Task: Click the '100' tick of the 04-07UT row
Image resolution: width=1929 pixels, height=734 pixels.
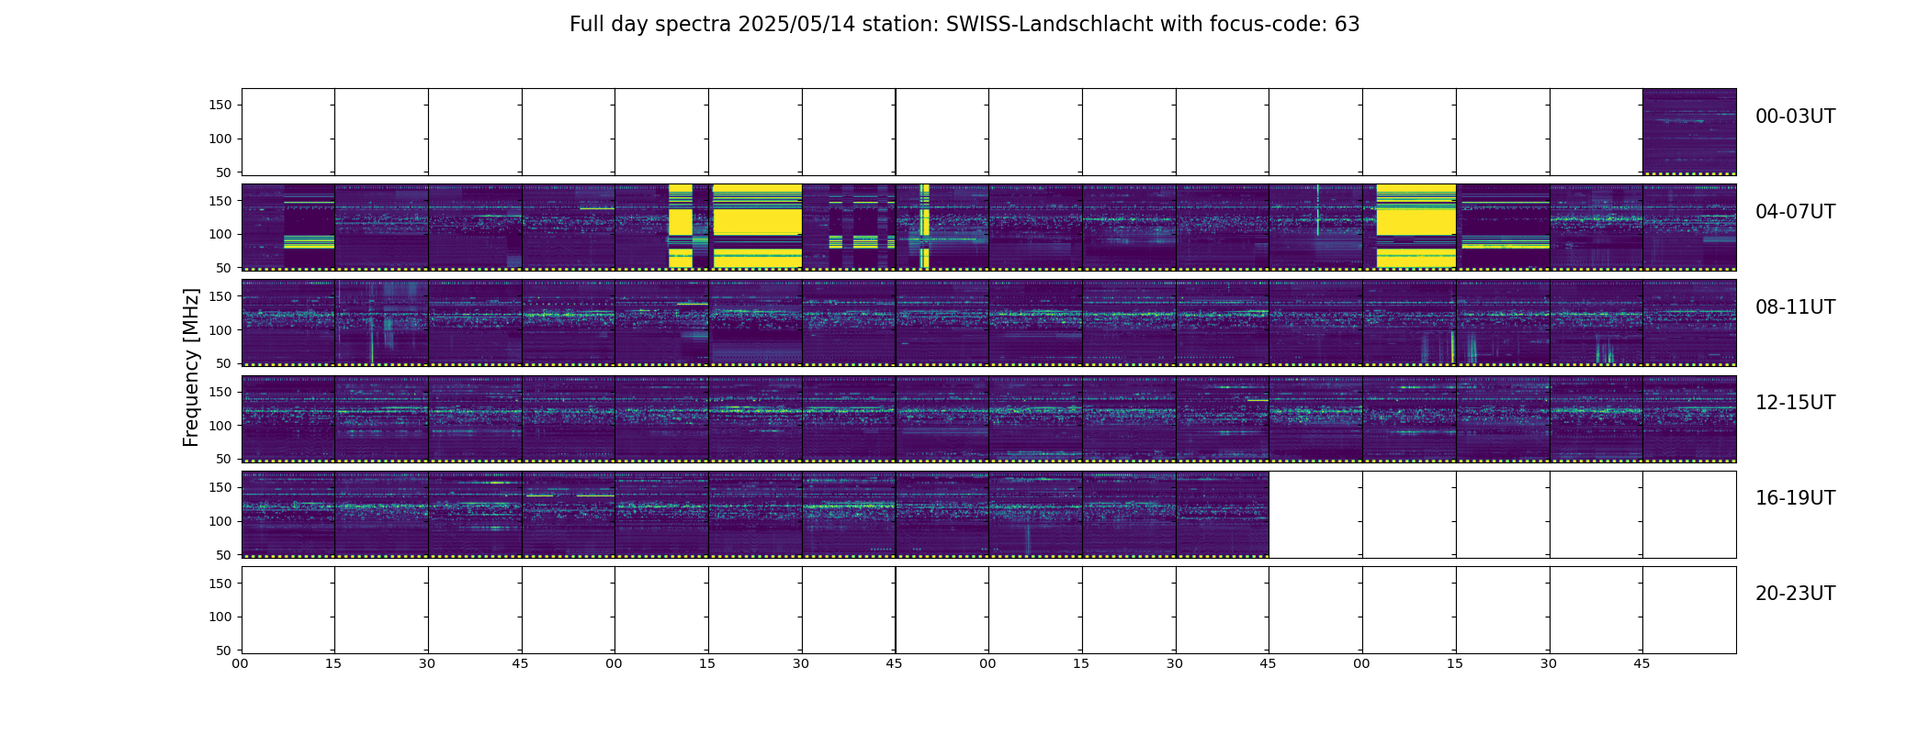Action: pyautogui.click(x=220, y=234)
